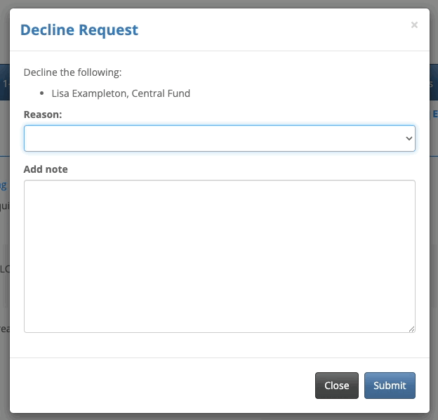
Task: Click partially hidden tab at right edge
Action: tap(433, 83)
